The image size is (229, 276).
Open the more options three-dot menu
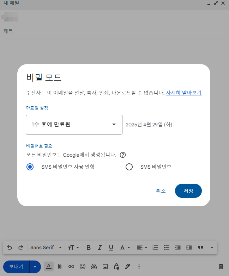click(139, 266)
